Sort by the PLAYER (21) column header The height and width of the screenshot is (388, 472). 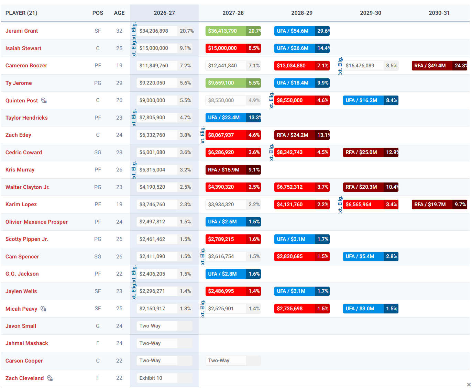click(21, 13)
